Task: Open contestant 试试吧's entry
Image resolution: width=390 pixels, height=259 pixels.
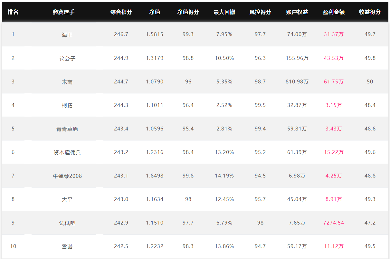Action: pos(67,223)
